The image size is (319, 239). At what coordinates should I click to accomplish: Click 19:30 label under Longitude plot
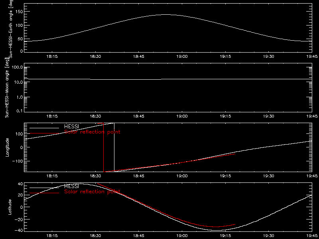268,176
